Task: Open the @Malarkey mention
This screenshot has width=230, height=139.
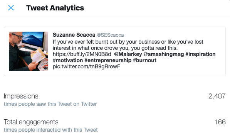Action: point(128,54)
